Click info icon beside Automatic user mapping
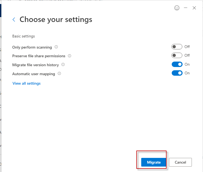203x172 pixels. pyautogui.click(x=59, y=74)
